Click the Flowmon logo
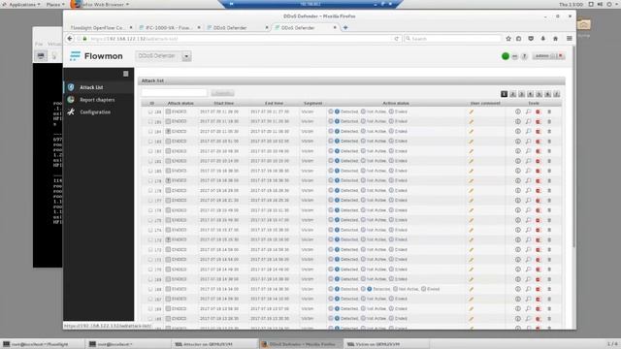Viewport: 621px width, 349px height. (x=96, y=56)
